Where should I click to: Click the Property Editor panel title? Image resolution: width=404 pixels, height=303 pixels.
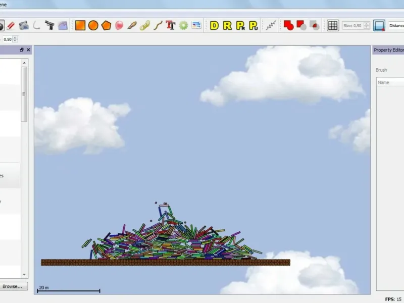[388, 50]
